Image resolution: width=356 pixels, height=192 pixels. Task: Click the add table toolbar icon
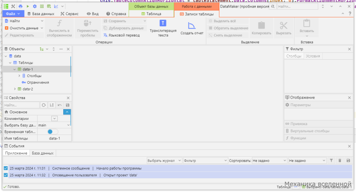(x=49, y=6)
